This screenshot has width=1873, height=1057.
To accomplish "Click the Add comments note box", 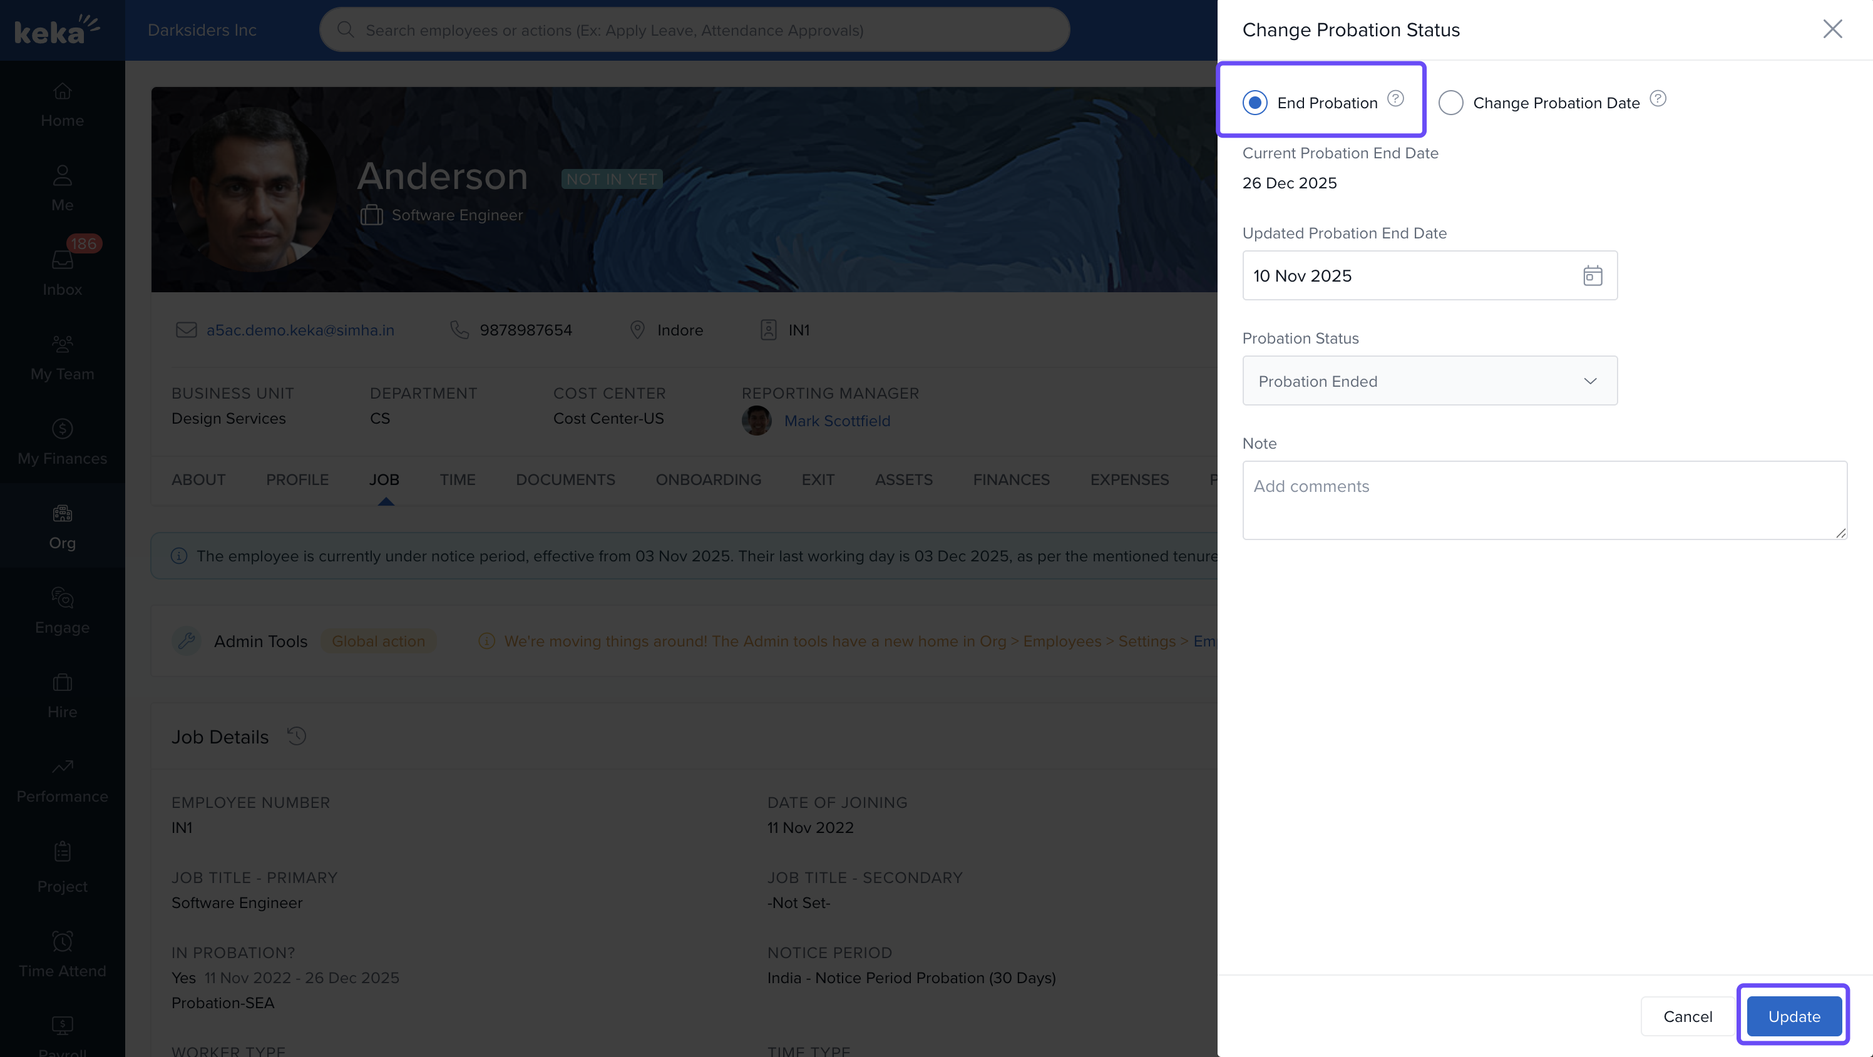I will [x=1544, y=500].
